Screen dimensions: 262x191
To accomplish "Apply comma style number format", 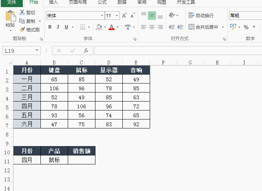I will tap(254, 27).
